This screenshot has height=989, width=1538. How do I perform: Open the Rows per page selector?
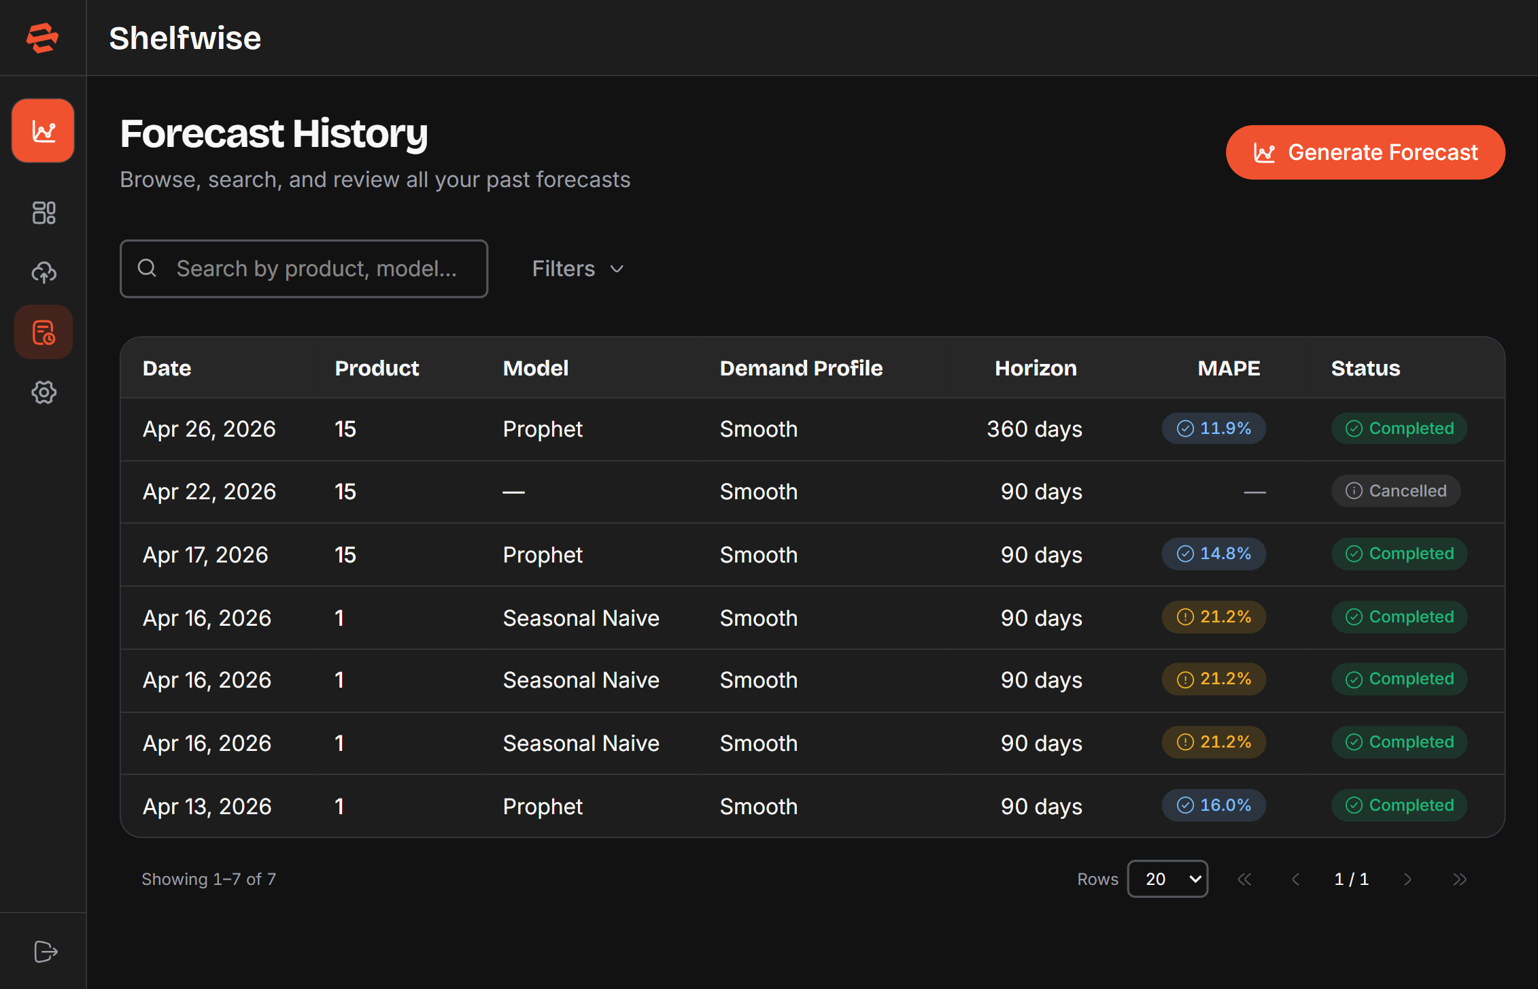click(x=1167, y=879)
